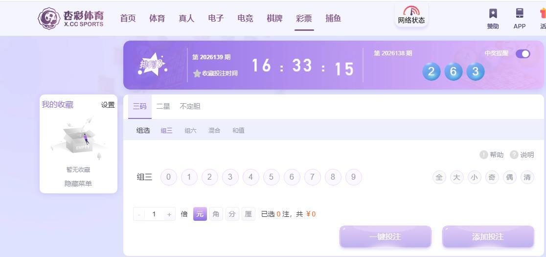Open the 电子 slots menu

(x=216, y=19)
